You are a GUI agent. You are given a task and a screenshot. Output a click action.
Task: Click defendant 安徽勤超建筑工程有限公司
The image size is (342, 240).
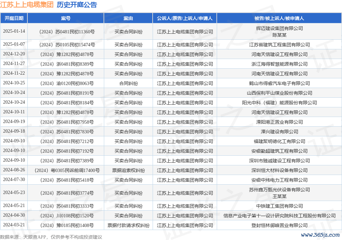point(280,151)
